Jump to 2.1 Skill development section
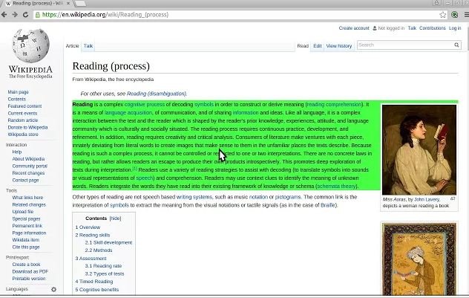Viewport: 469px width, 298px height. point(108,242)
